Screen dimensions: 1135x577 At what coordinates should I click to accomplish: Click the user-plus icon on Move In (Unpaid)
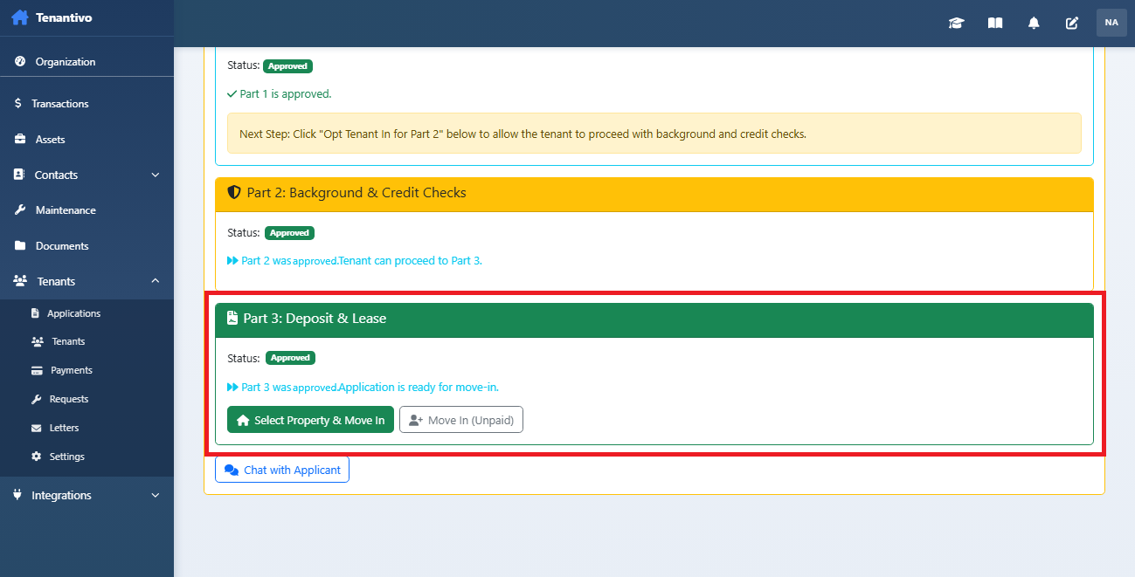(x=416, y=420)
